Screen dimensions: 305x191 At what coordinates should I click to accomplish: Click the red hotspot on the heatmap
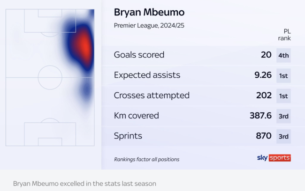pos(84,47)
